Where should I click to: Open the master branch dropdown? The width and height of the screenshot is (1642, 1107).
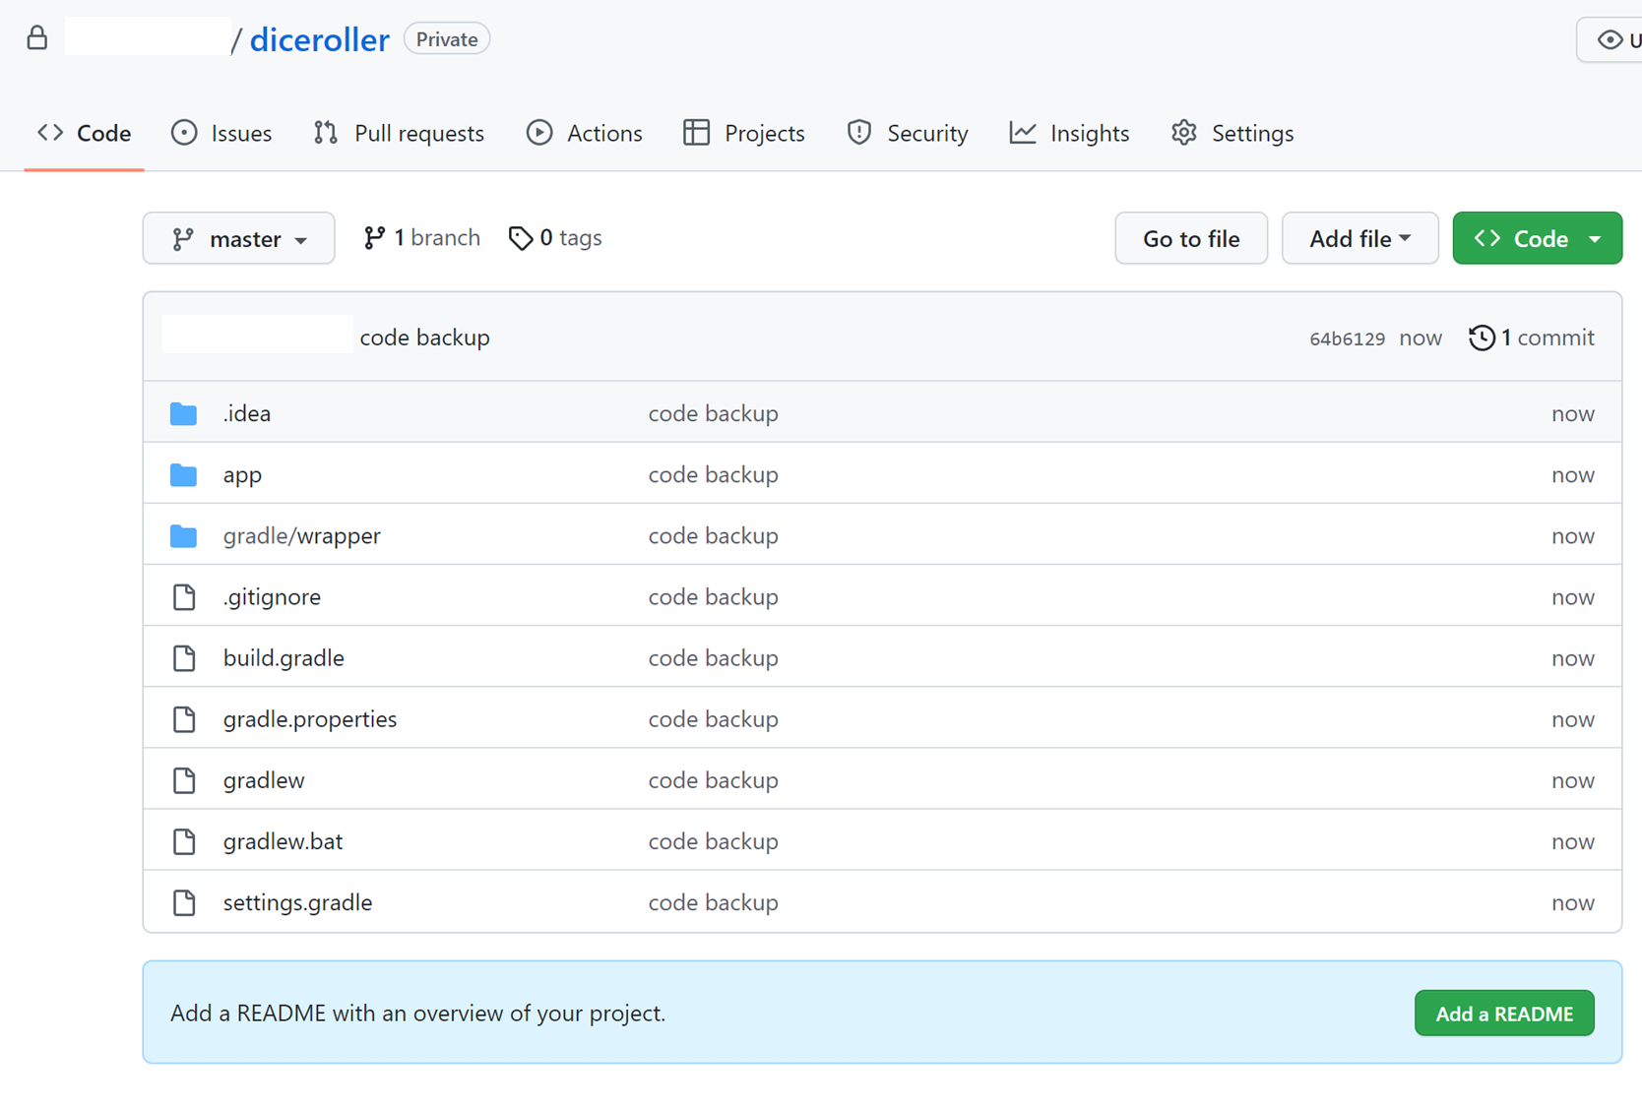239,238
